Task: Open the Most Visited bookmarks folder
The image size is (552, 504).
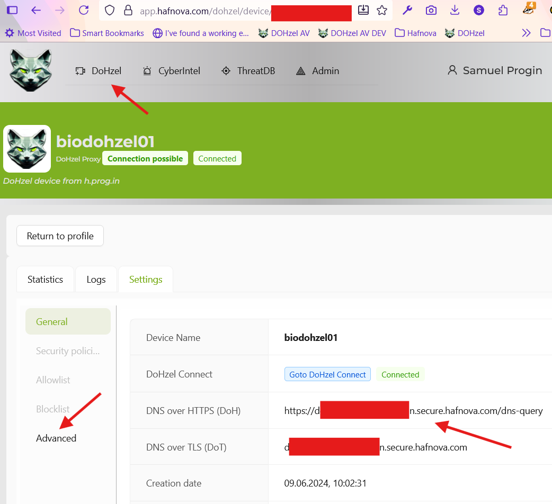Action: click(33, 33)
